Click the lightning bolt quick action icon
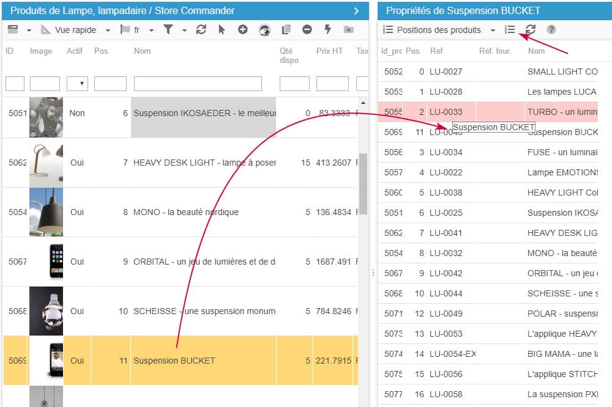This screenshot has height=407, width=612. tap(327, 29)
